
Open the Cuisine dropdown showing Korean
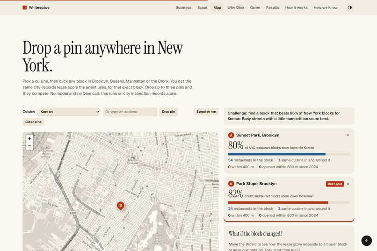click(x=68, y=112)
